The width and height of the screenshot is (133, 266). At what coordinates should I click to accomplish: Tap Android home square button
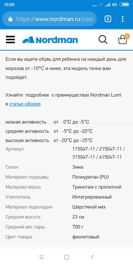click(x=67, y=257)
